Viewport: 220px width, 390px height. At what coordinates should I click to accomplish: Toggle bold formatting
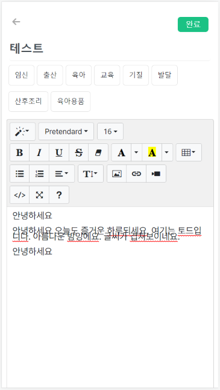[20, 152]
